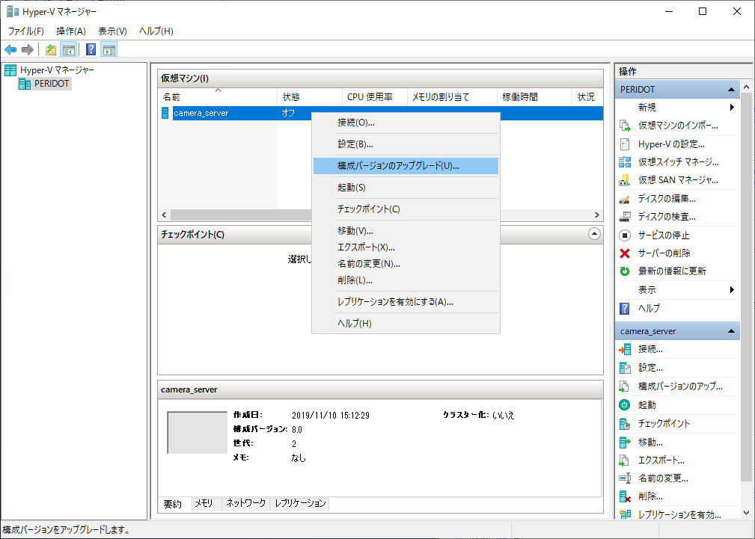The height and width of the screenshot is (539, 755).
Task: Open the ヘルプ(H) menu in menu bar
Action: (x=156, y=31)
